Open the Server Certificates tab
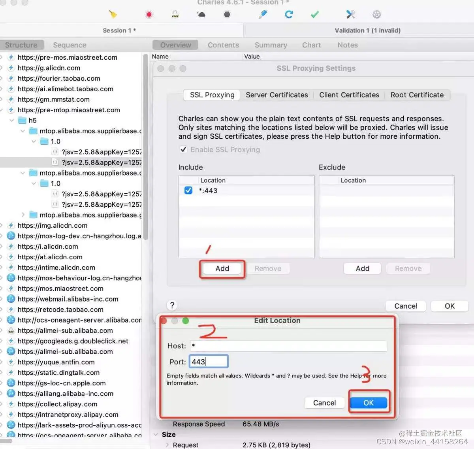474x449 pixels. point(276,95)
